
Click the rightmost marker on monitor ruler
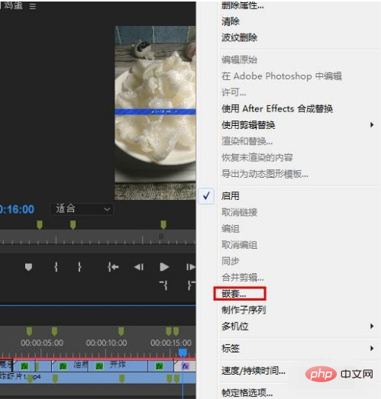(163, 225)
